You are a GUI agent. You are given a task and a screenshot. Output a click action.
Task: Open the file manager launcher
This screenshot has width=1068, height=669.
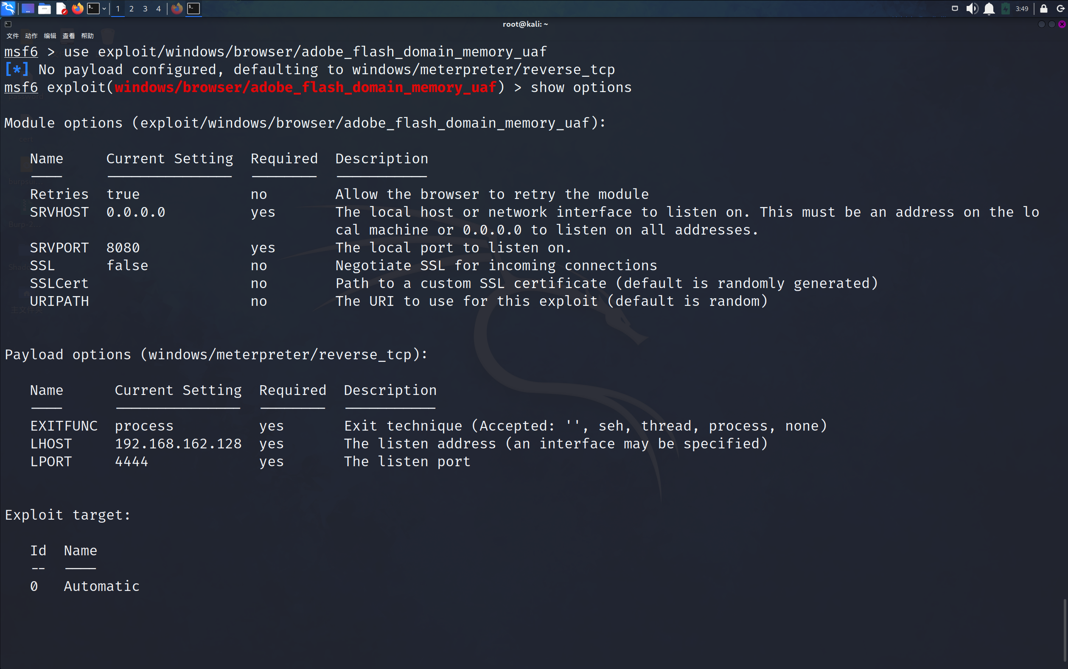click(44, 8)
